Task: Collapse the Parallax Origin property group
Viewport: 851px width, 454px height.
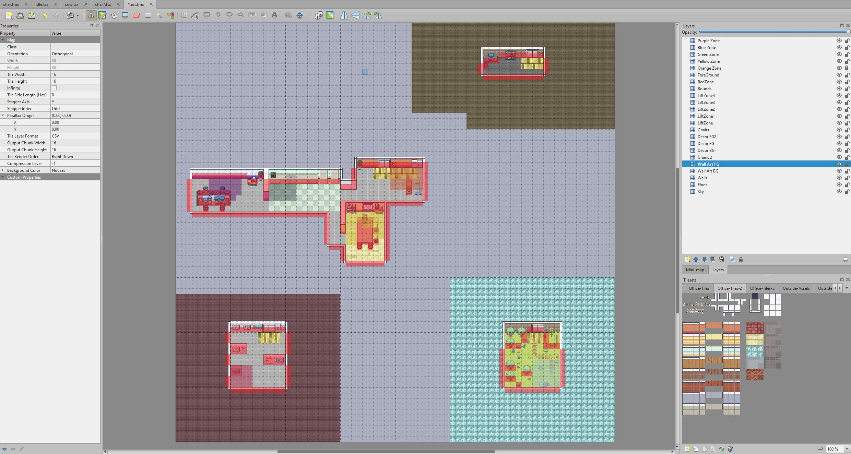Action: coord(3,115)
